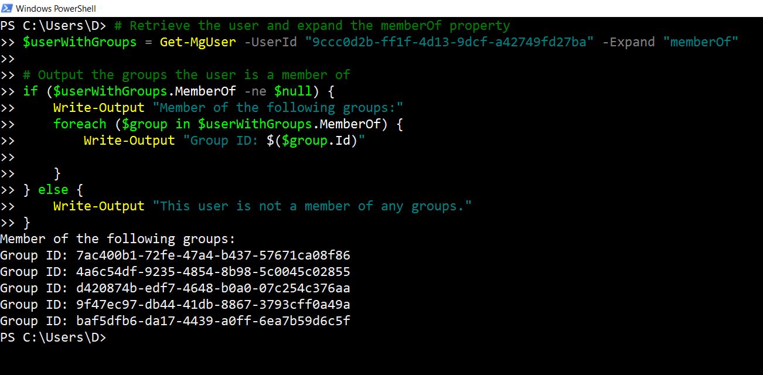Image resolution: width=763 pixels, height=375 pixels.
Task: Click the Group ID starting with d420874b
Action: coord(213,288)
